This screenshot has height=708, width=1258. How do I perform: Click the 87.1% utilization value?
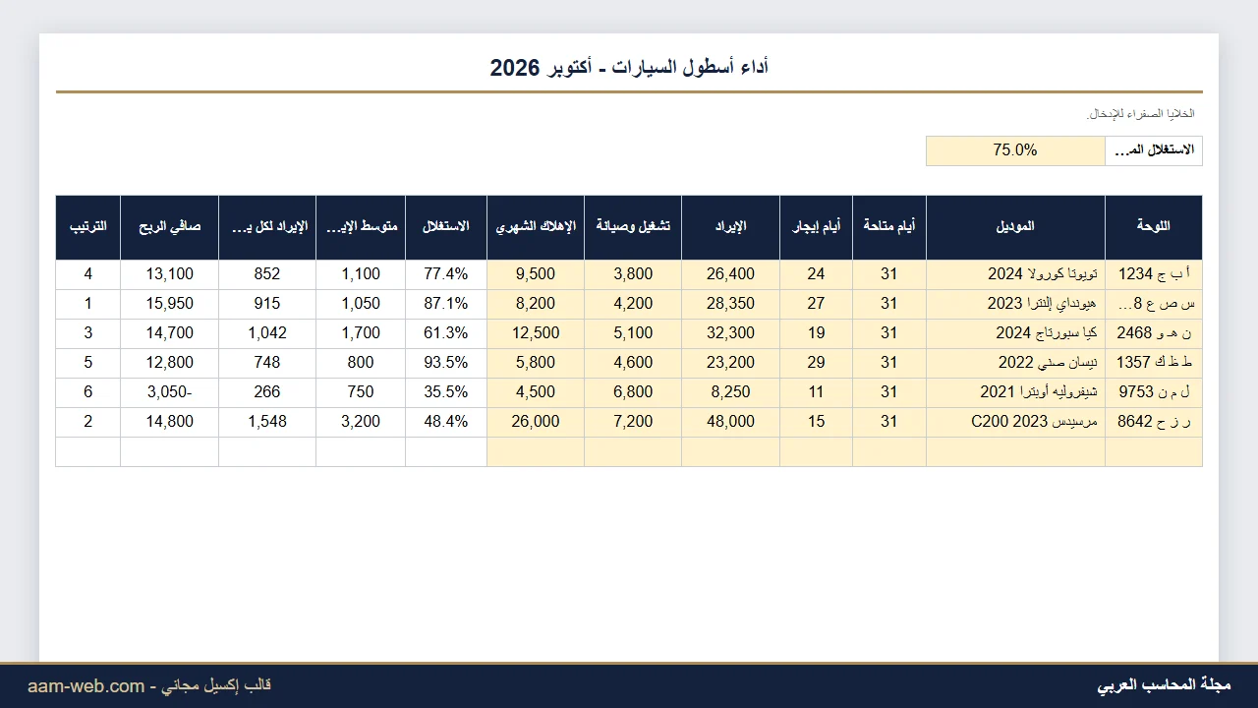[446, 304]
